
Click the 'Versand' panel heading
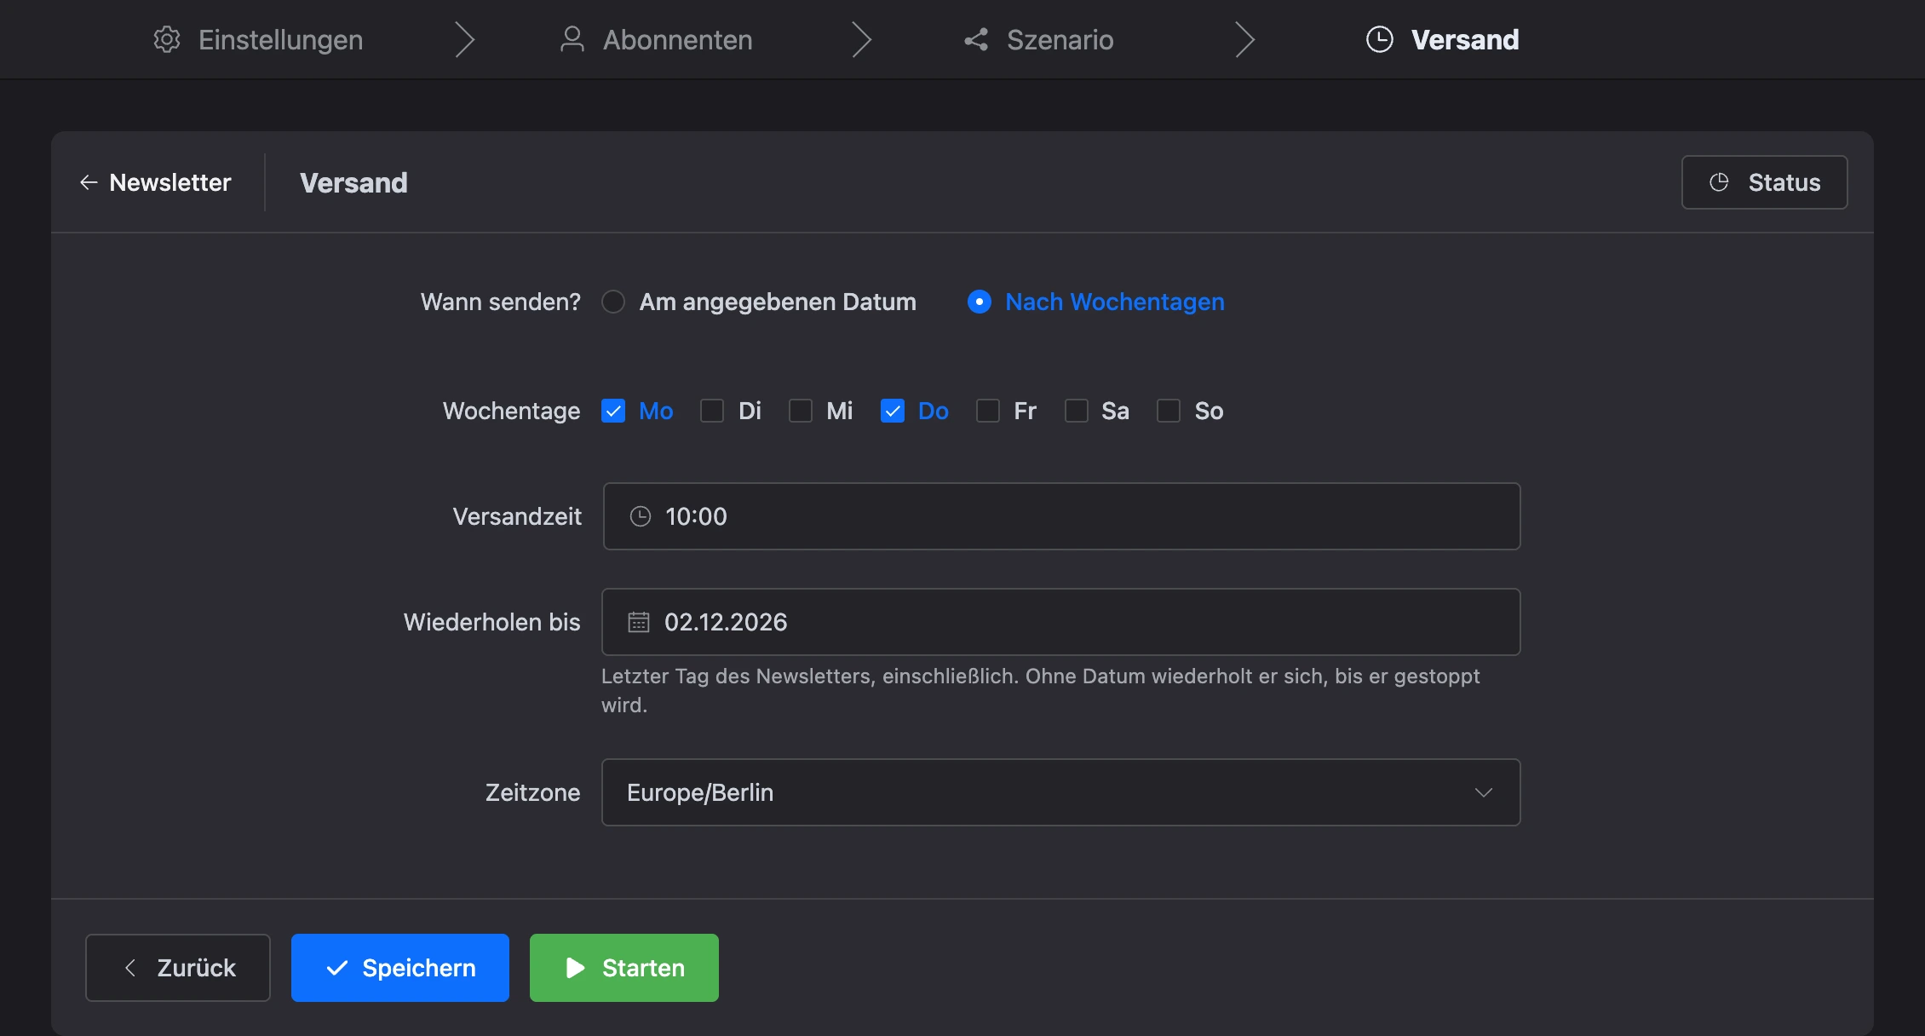click(x=353, y=182)
